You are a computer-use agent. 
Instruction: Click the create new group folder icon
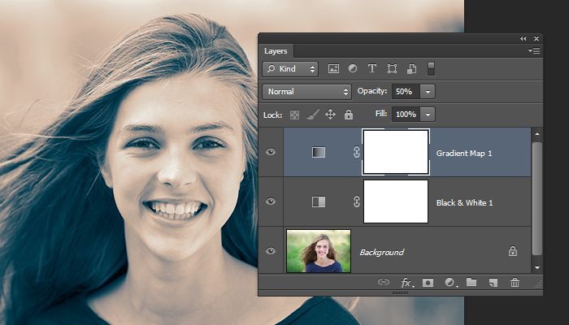pos(471,283)
